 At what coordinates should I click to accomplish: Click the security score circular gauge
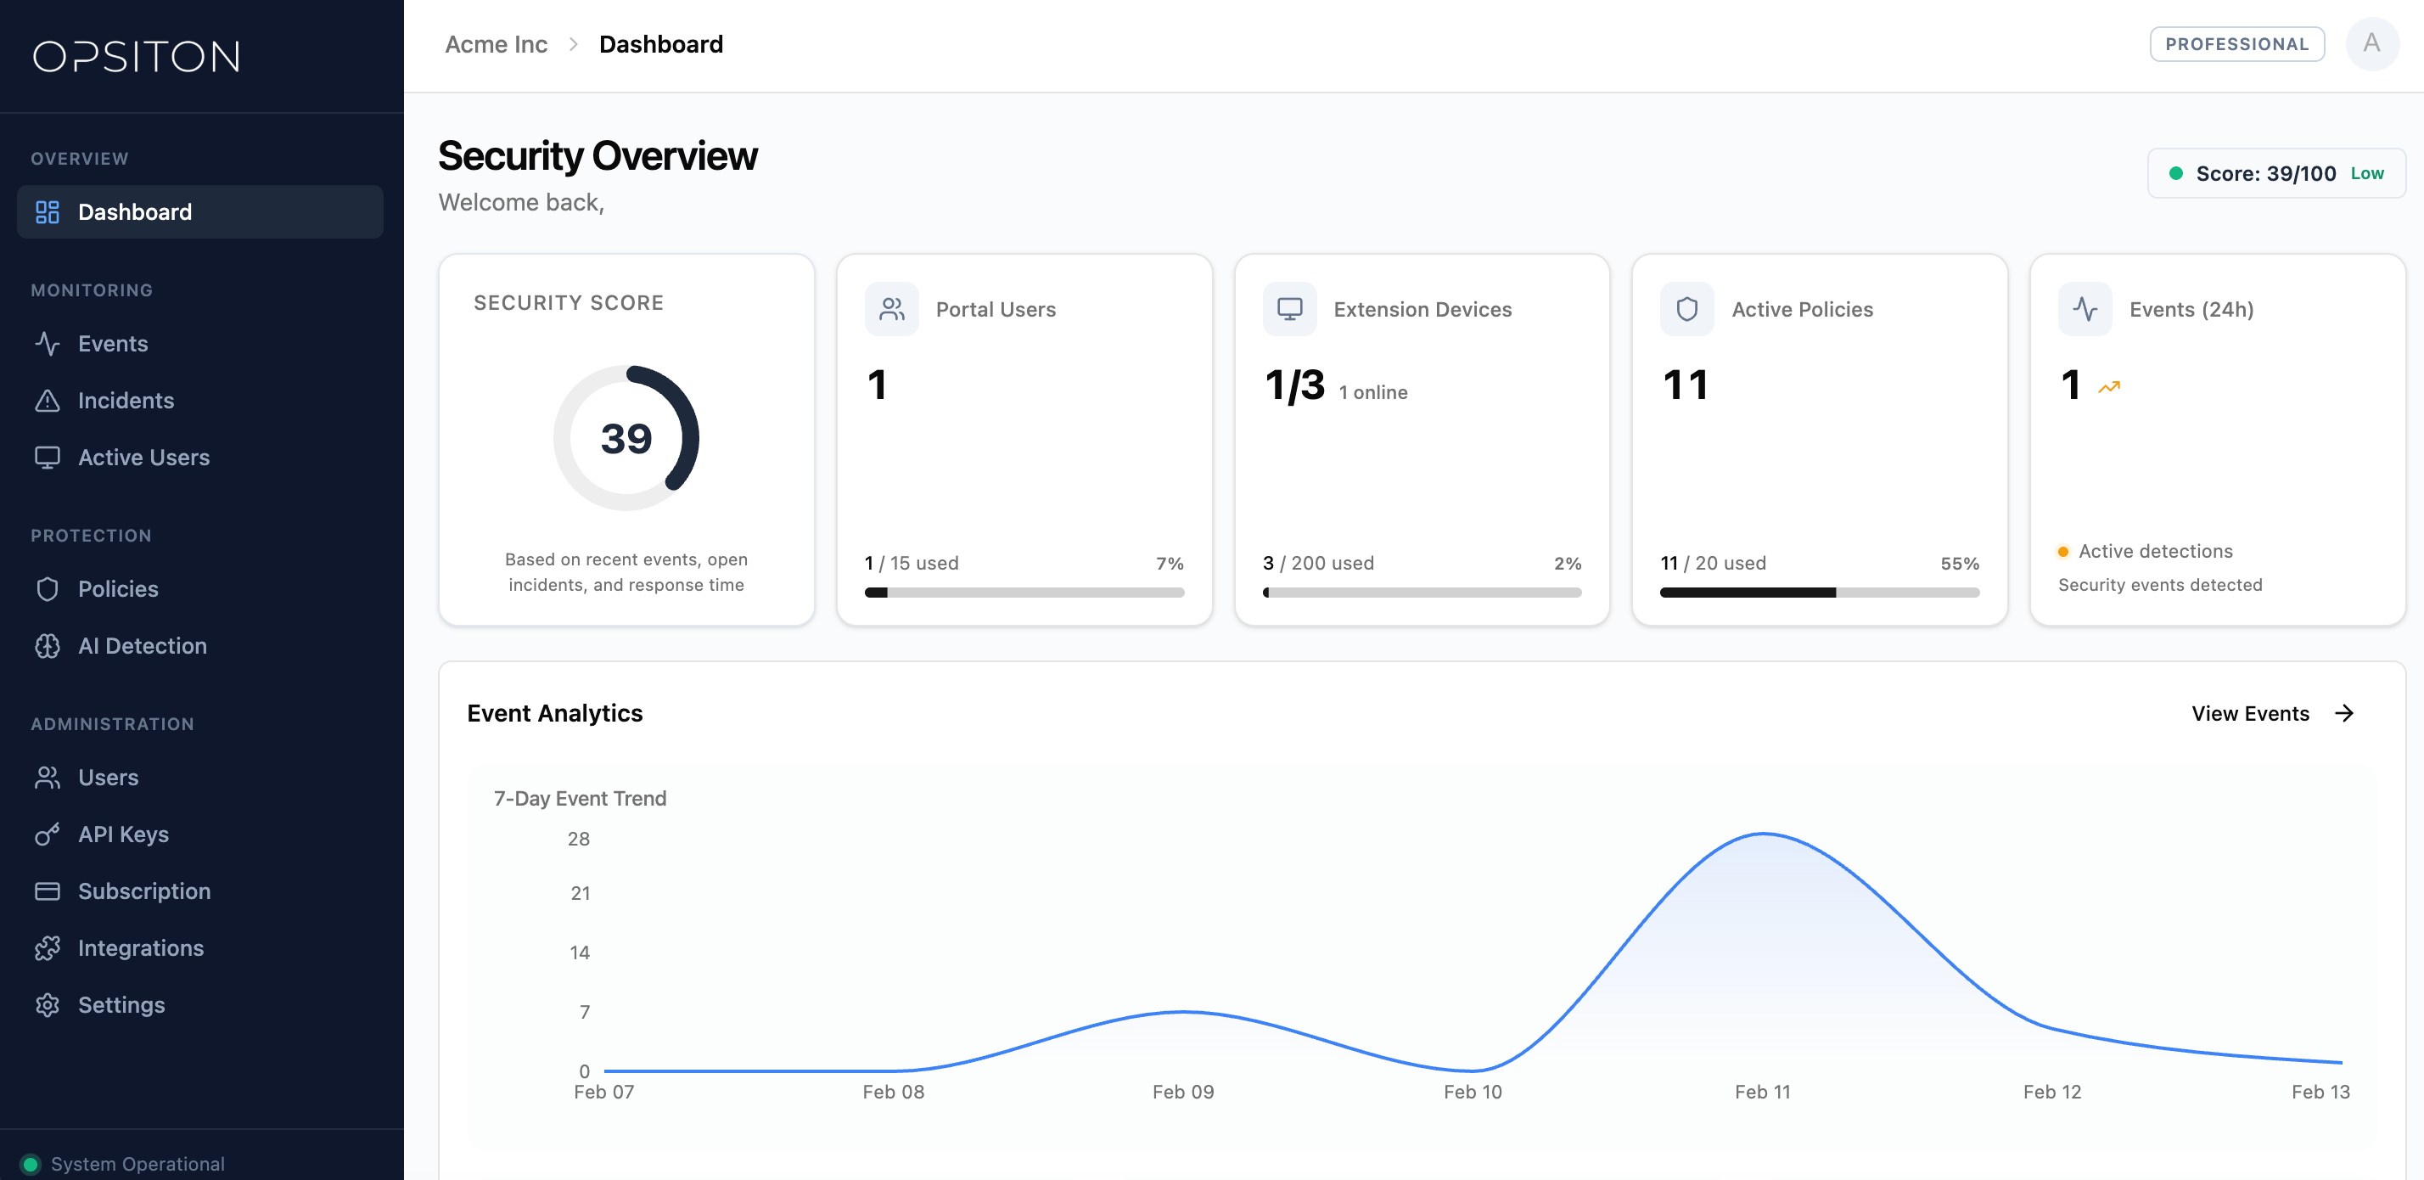626,439
